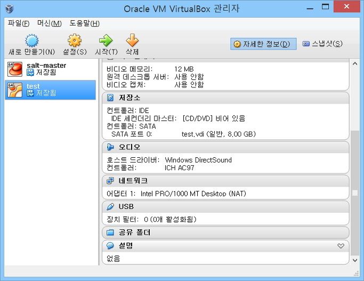Click the 'test.vdi (일반, 8.00 GB)' text
The height and width of the screenshot is (281, 364).
click(219, 134)
